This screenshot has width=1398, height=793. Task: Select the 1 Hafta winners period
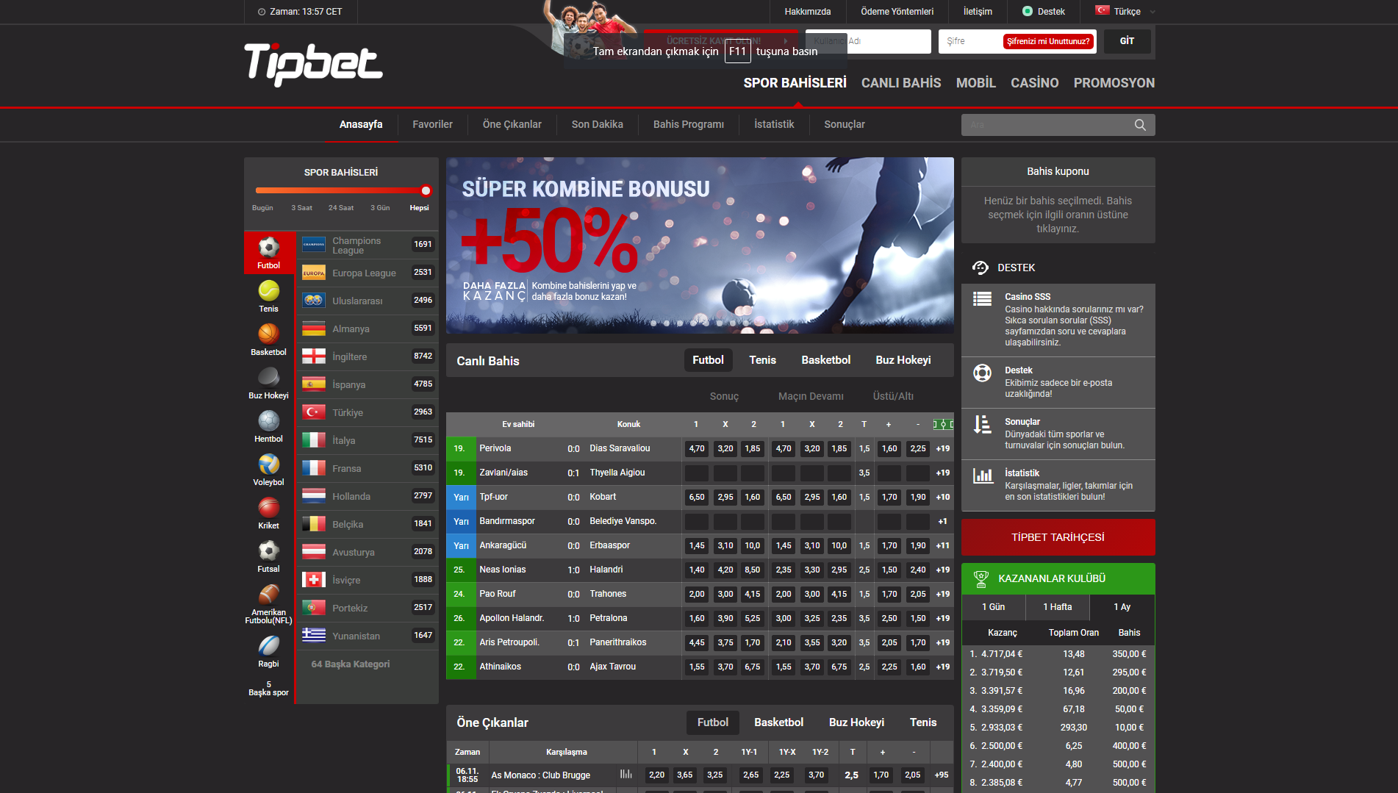1057,607
